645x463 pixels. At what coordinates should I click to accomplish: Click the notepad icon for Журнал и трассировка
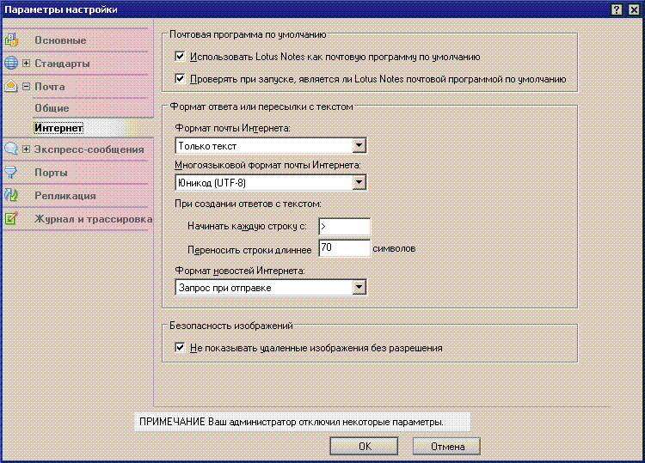coord(11,218)
